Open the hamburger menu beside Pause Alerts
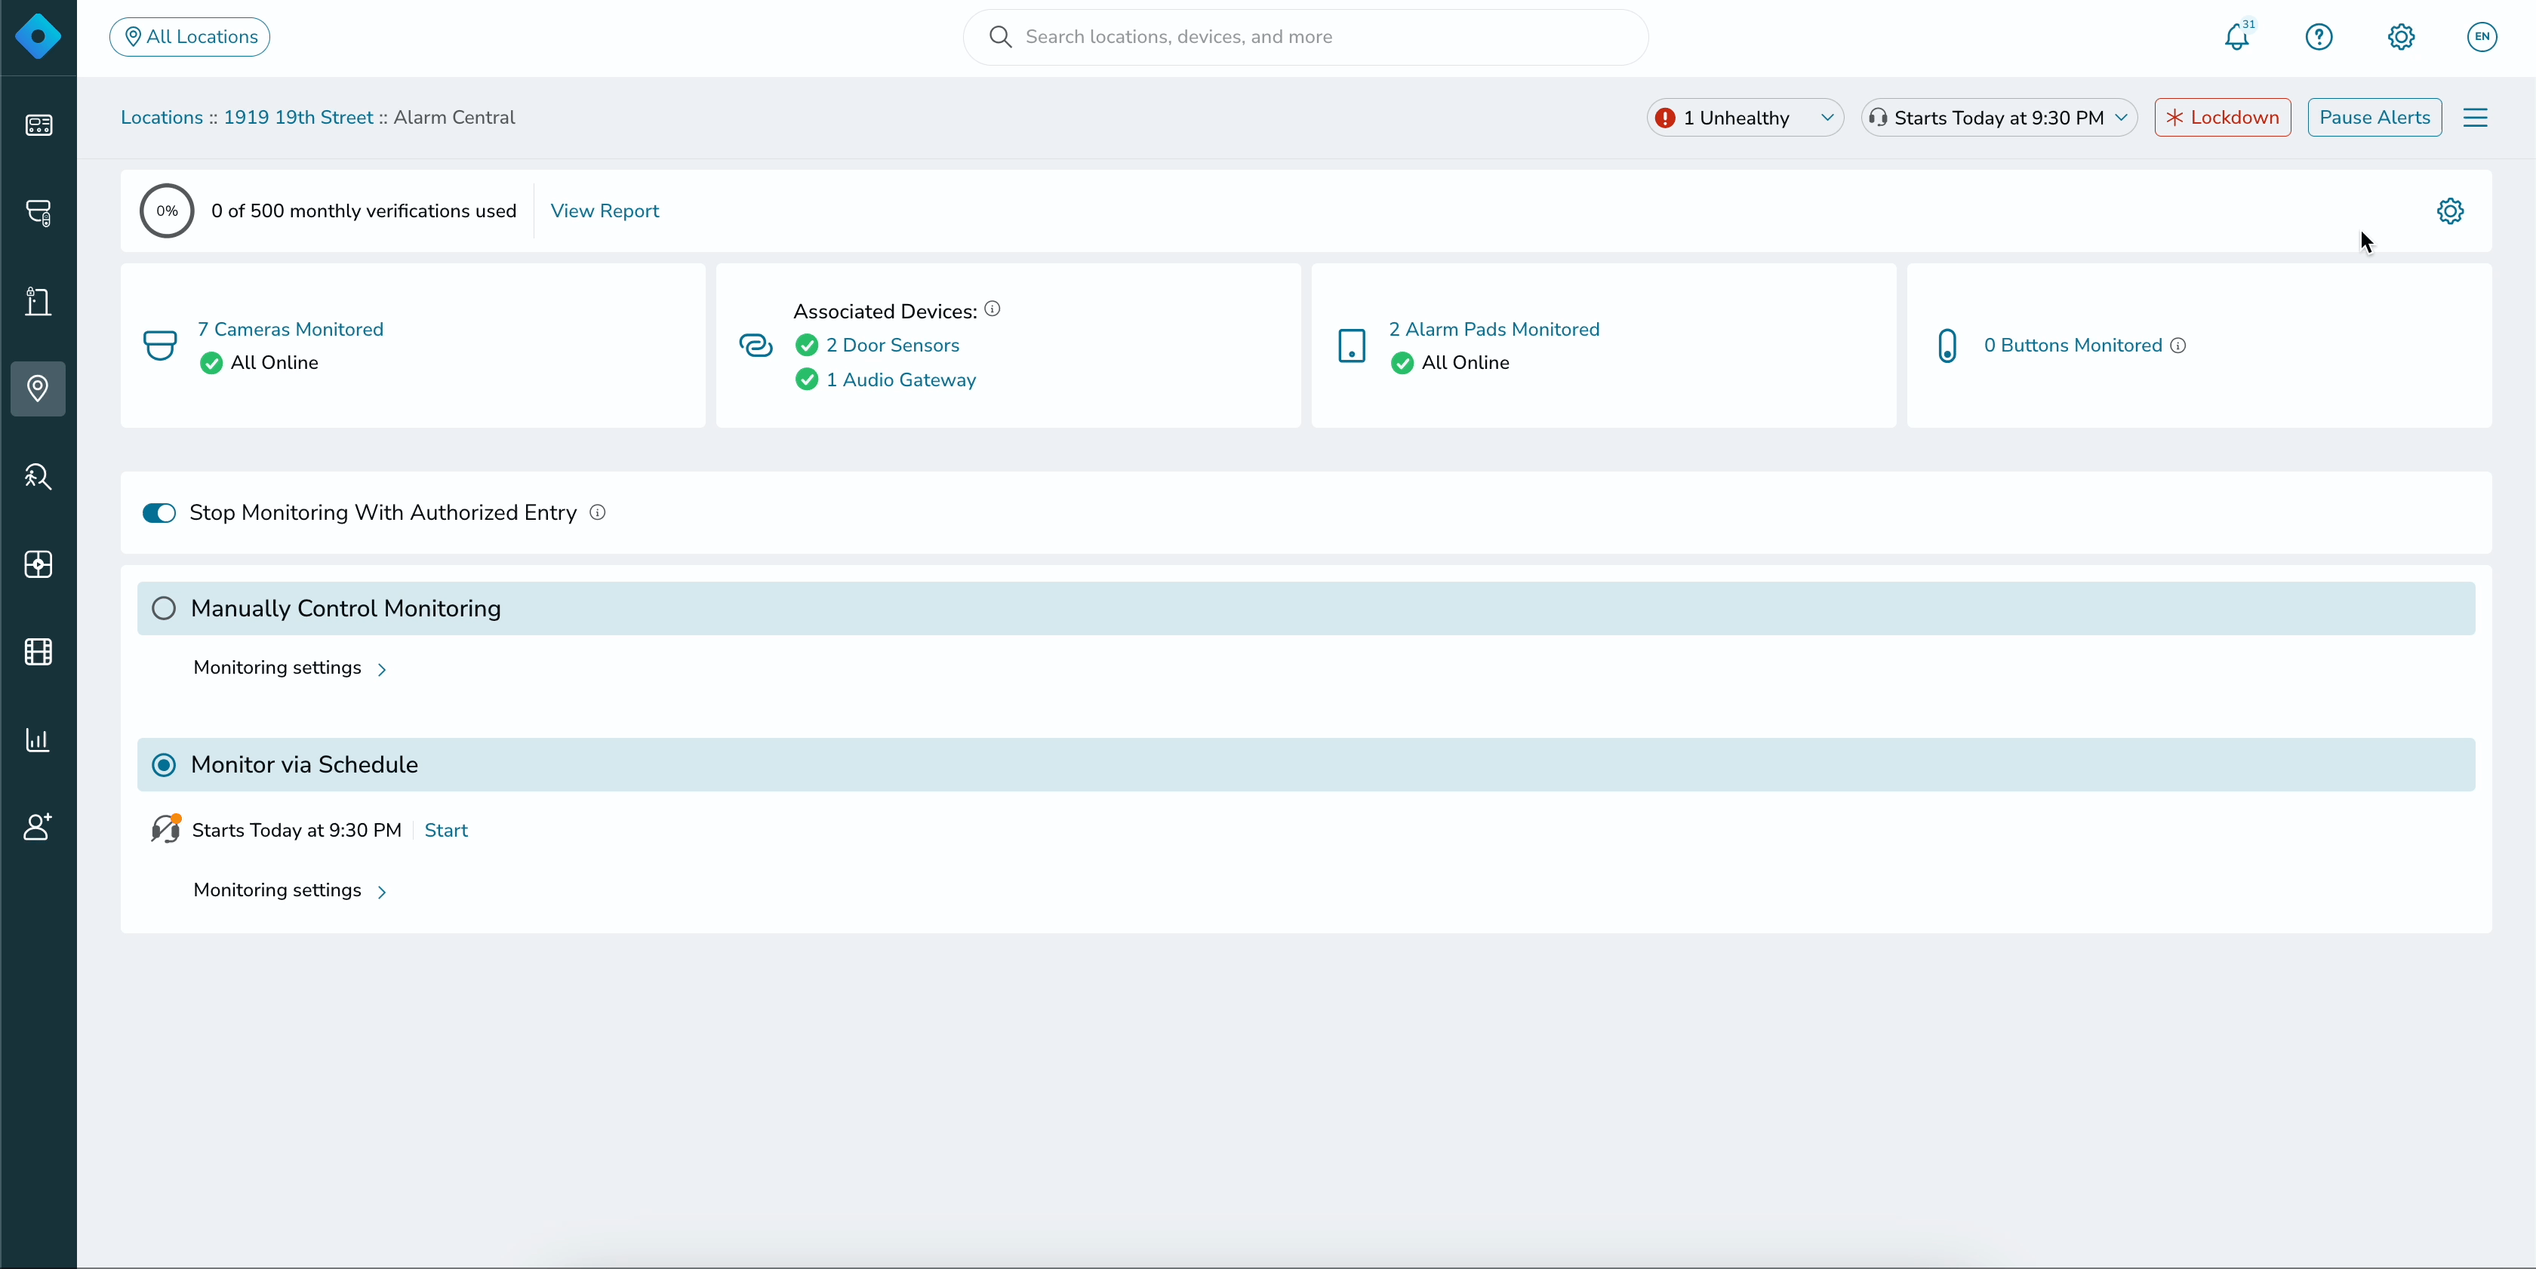Screen dimensions: 2536x1269 [2475, 118]
